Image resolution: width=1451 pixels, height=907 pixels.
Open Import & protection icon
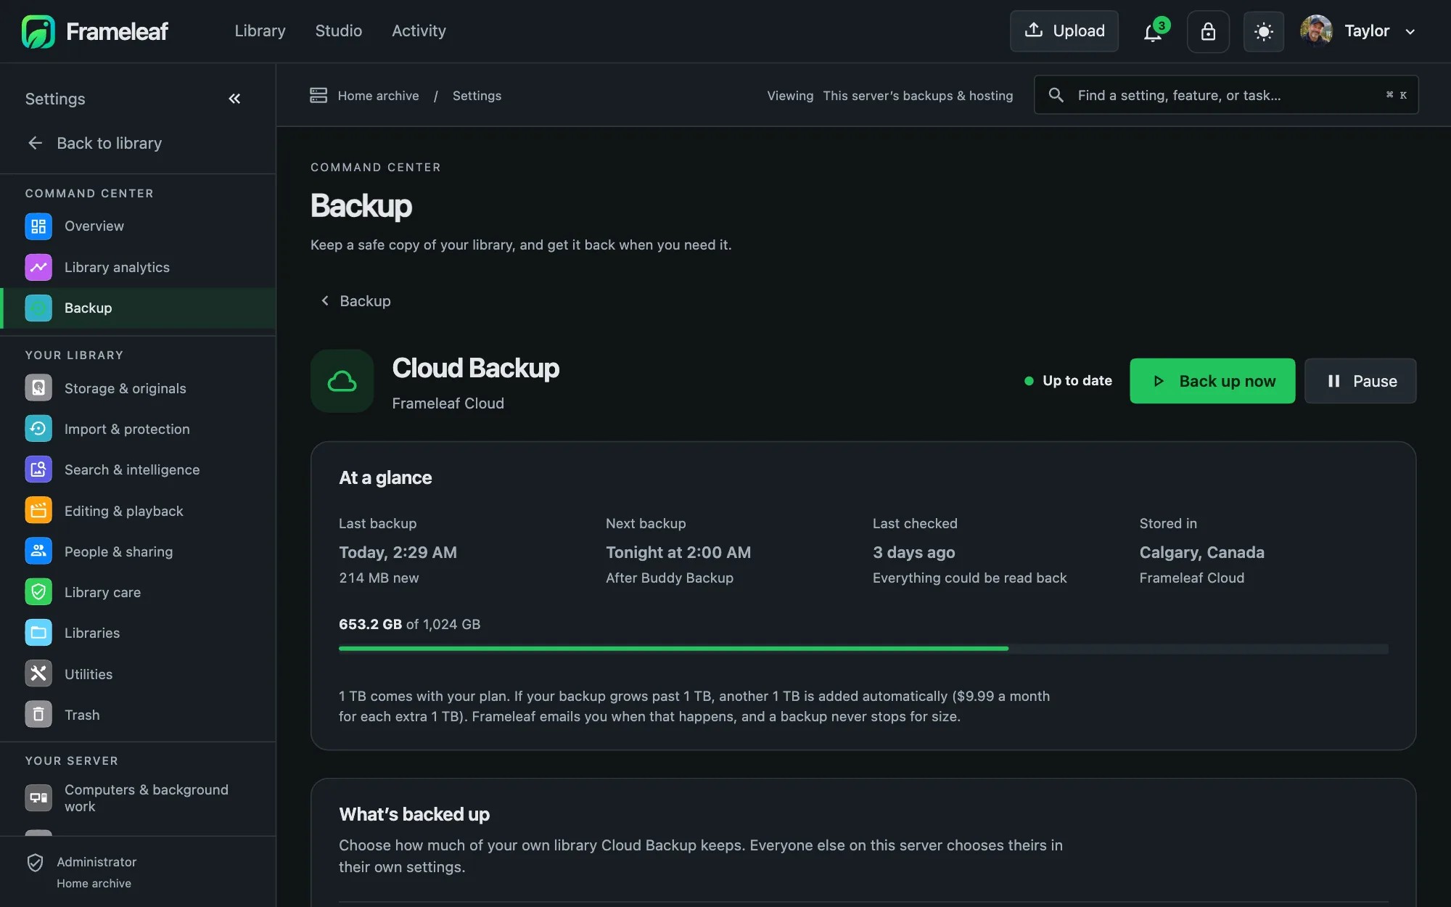(38, 429)
